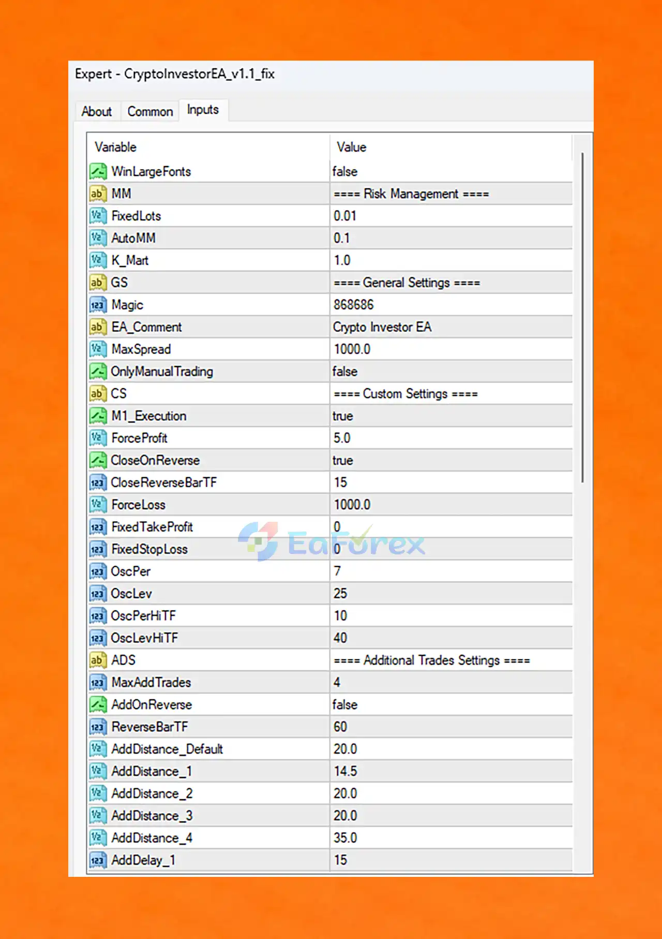Viewport: 662px width, 939px height.
Task: Click the K_Mart double type icon
Action: 98,260
